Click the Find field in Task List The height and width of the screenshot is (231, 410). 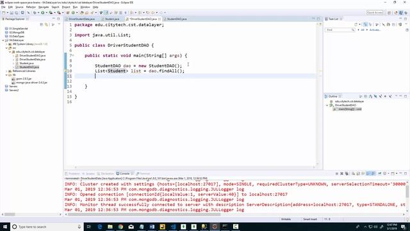340,30
